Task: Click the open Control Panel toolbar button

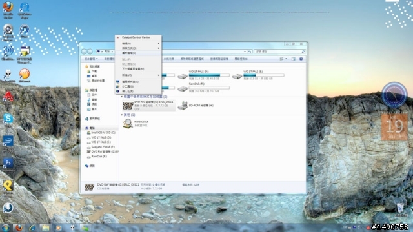Action: (x=241, y=59)
